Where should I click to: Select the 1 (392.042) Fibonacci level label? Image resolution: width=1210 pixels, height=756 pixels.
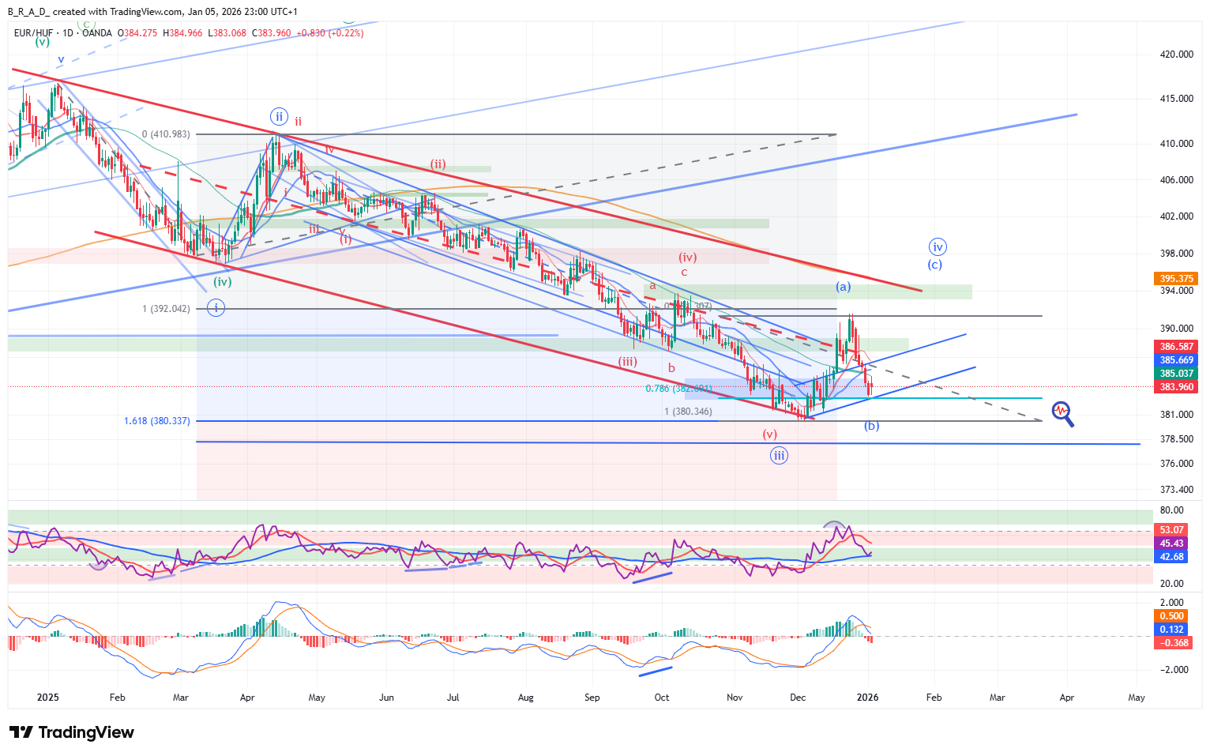[x=166, y=309]
